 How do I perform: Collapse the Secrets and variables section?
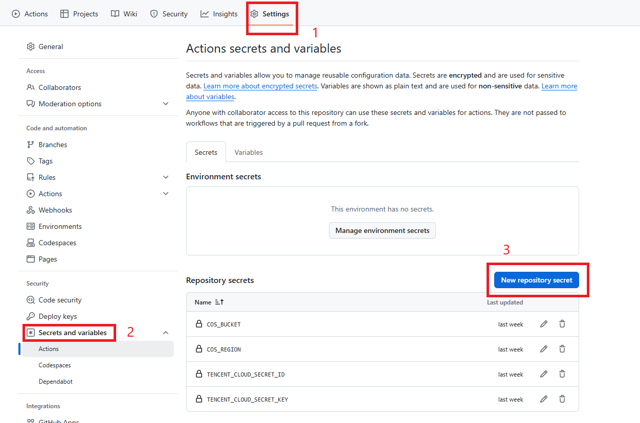click(166, 333)
